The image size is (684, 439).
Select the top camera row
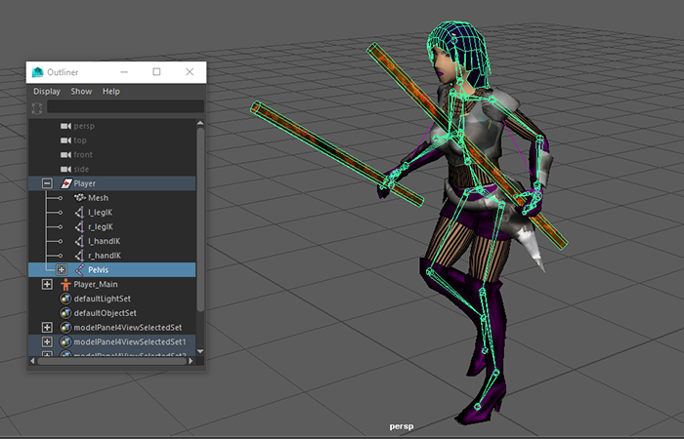pos(111,140)
